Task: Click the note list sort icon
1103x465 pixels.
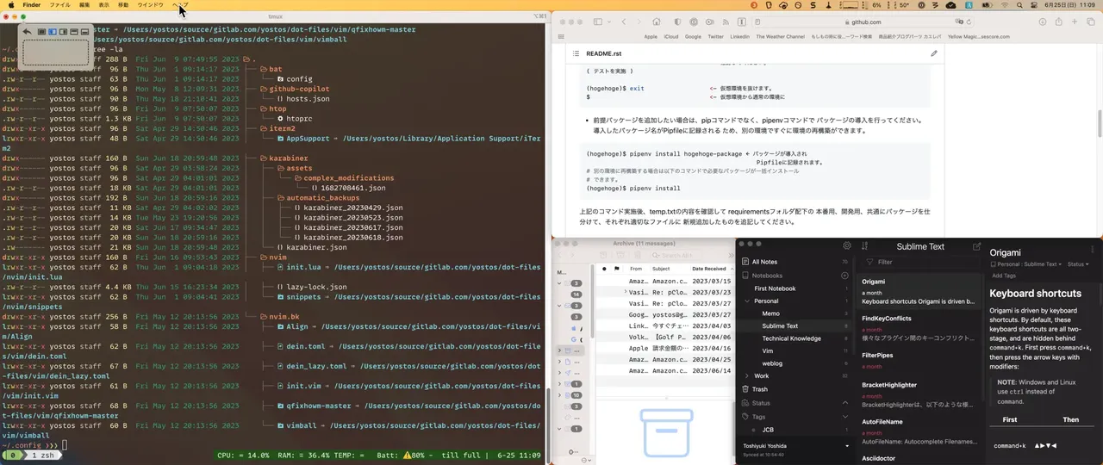Action: point(864,246)
